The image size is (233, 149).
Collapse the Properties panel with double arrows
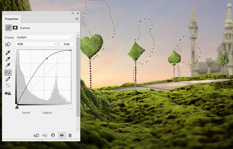[x=73, y=13]
